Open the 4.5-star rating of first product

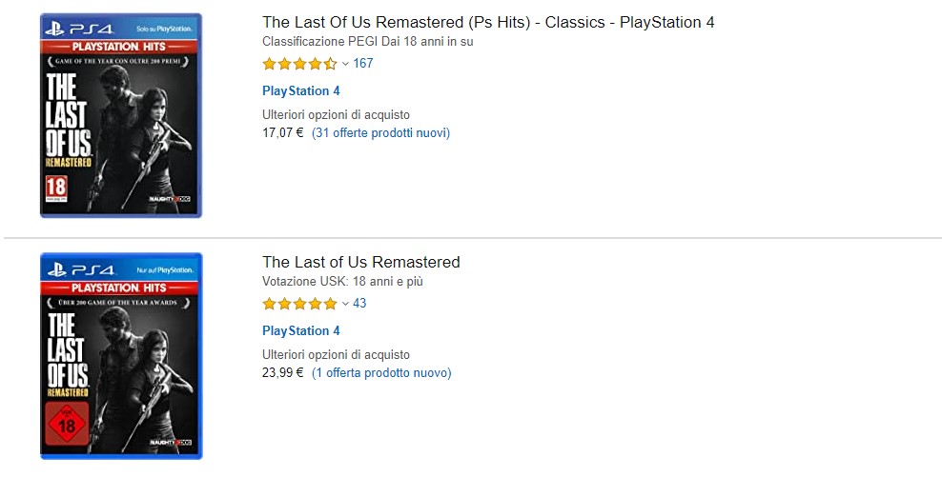tap(299, 65)
